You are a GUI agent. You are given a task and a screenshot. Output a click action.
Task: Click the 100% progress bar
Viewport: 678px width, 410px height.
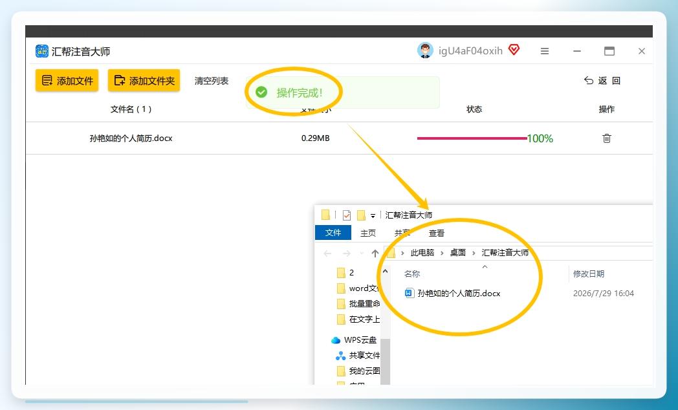[472, 138]
